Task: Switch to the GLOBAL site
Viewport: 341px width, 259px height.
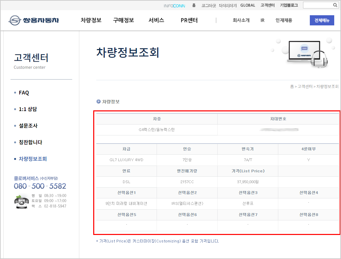Action: tap(247, 5)
